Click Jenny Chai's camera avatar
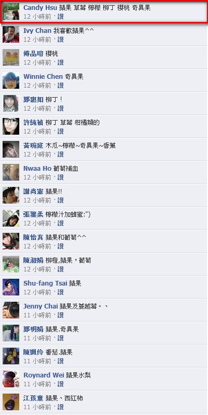208x415 pixels. 11,310
